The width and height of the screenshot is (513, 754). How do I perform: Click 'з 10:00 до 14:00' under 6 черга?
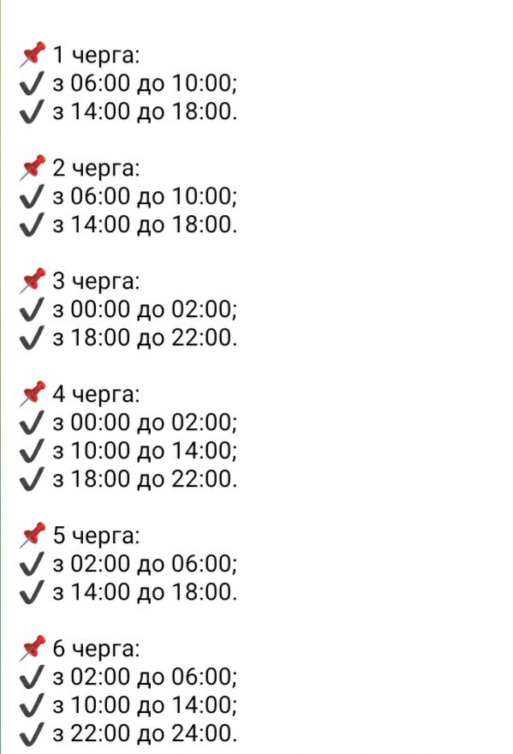click(145, 705)
